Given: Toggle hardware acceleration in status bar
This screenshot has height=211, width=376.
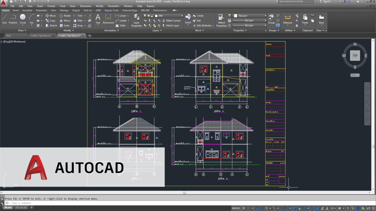Looking at the screenshot, I should coord(358,208).
